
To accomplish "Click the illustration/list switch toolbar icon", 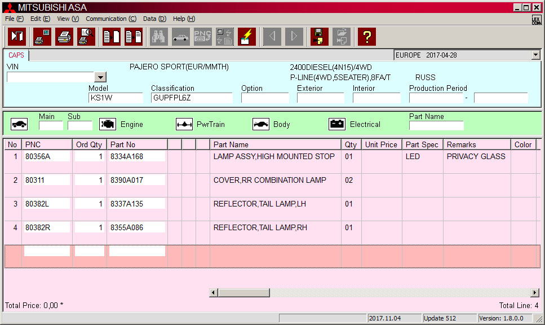I will 224,37.
